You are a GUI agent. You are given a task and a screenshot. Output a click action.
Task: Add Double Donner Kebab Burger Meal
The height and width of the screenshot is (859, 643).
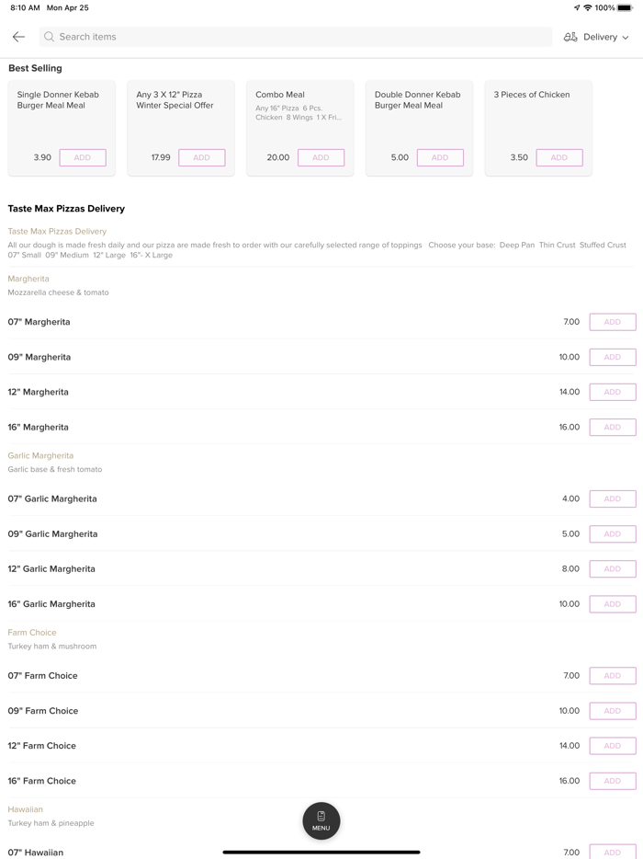pos(440,157)
